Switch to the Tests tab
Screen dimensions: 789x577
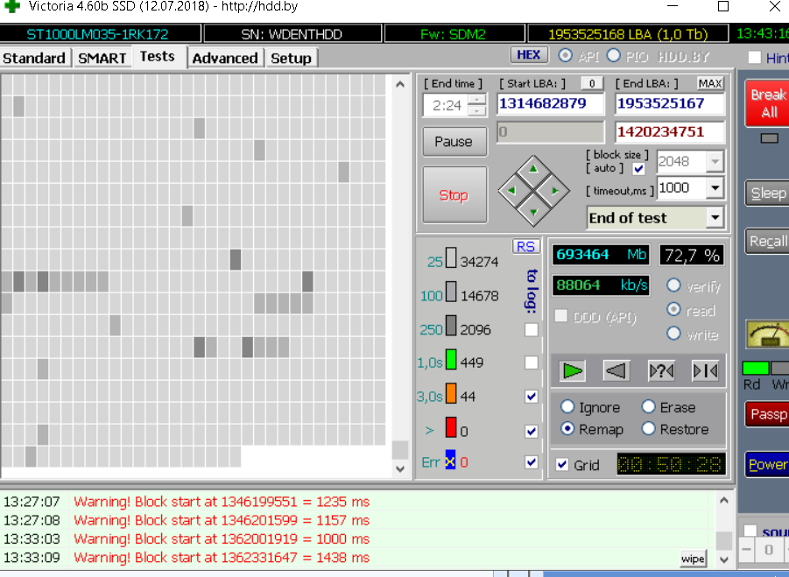click(158, 56)
